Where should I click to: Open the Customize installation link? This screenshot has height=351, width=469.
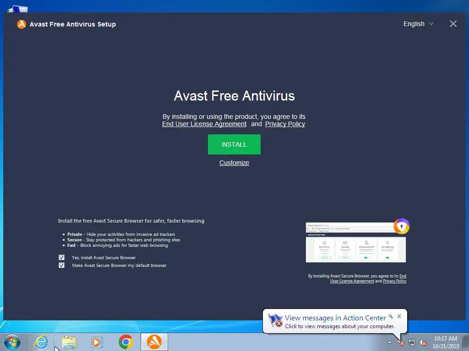pyautogui.click(x=234, y=163)
